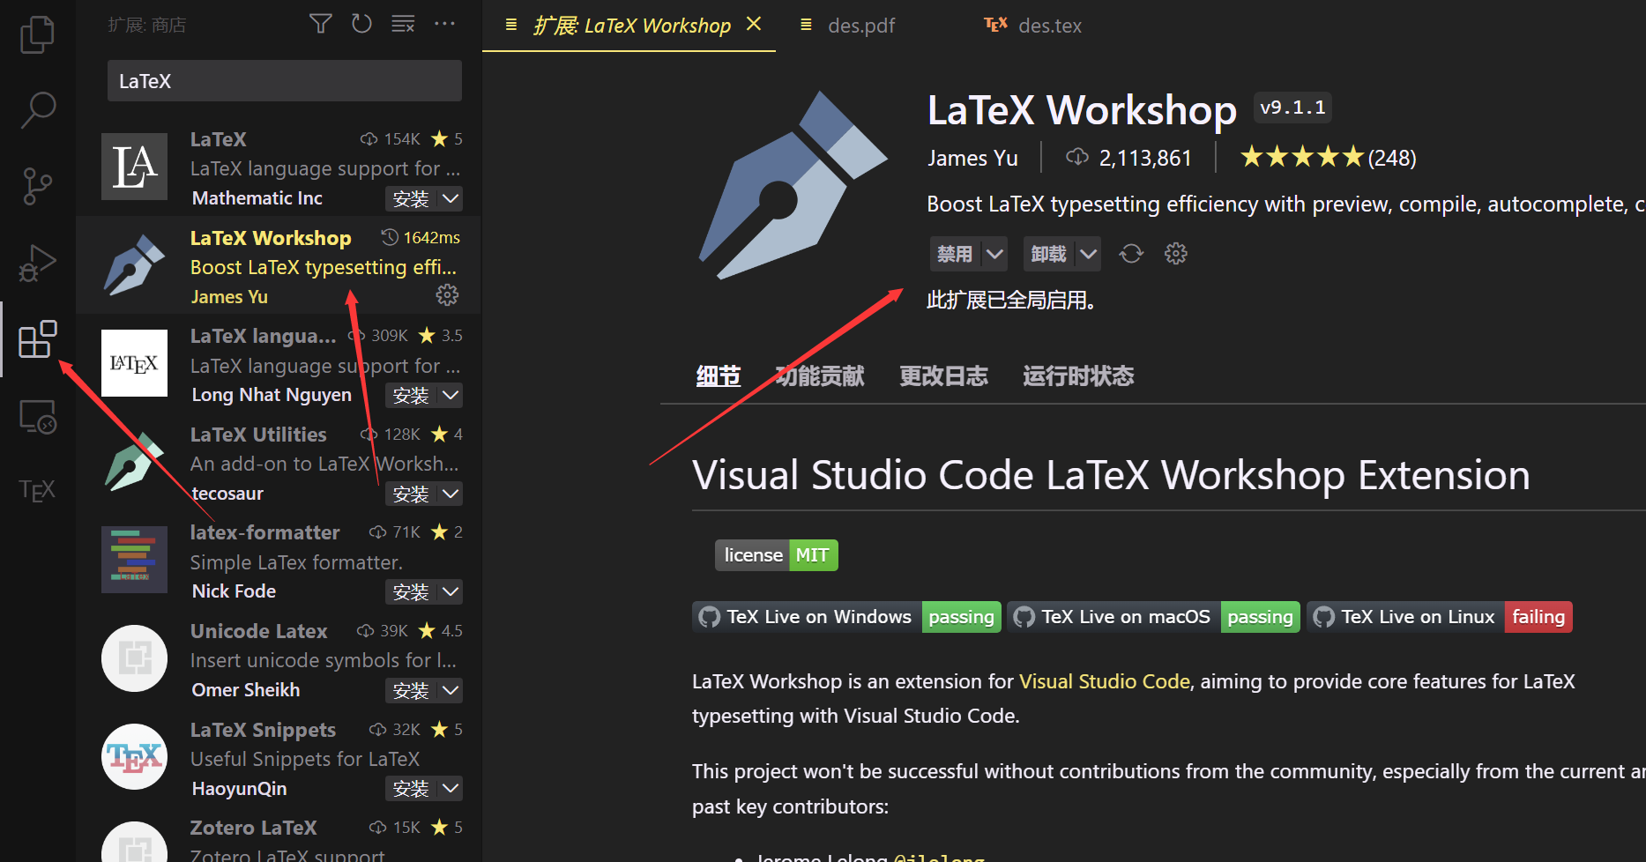Viewport: 1646px width, 862px height.
Task: Click the 2,113,861 install count
Action: click(x=1145, y=158)
